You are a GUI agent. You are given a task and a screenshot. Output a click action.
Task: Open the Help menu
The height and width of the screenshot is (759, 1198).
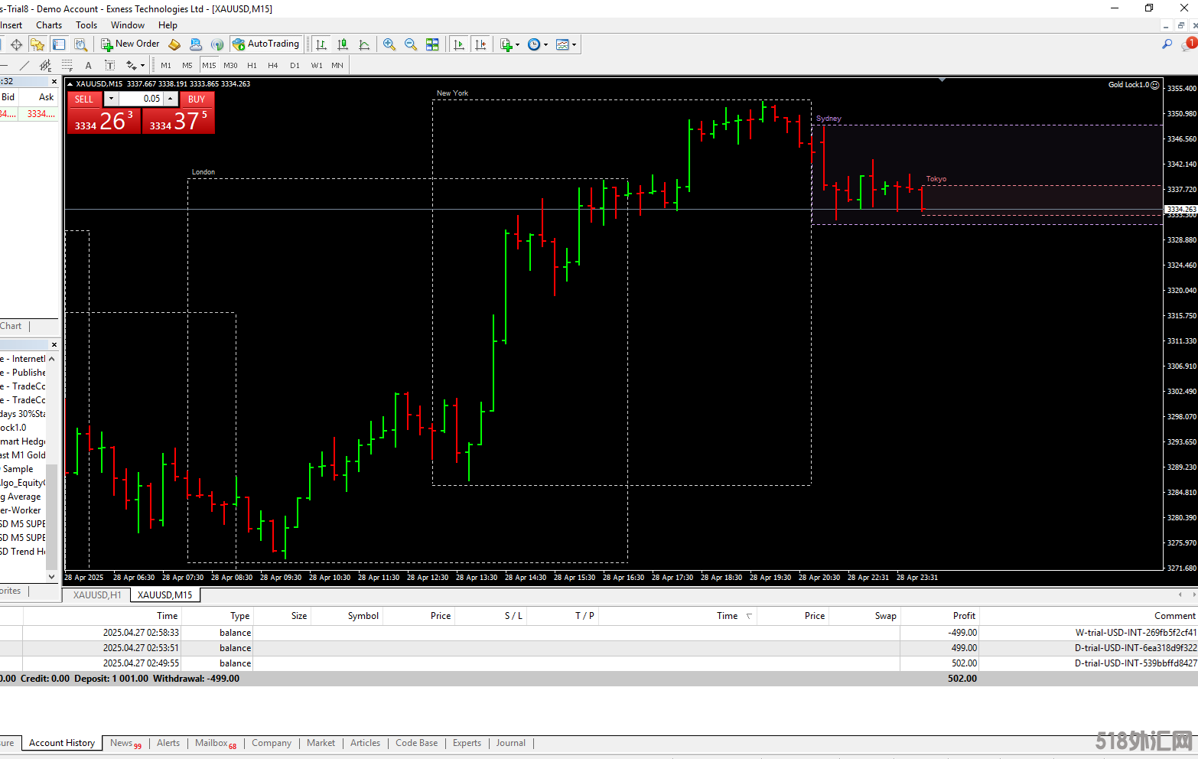(168, 25)
